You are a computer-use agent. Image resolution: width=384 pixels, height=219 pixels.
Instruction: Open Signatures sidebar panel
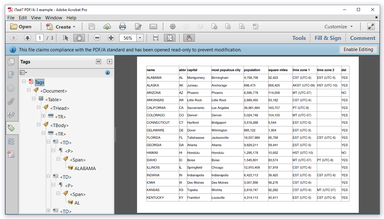coord(11,115)
